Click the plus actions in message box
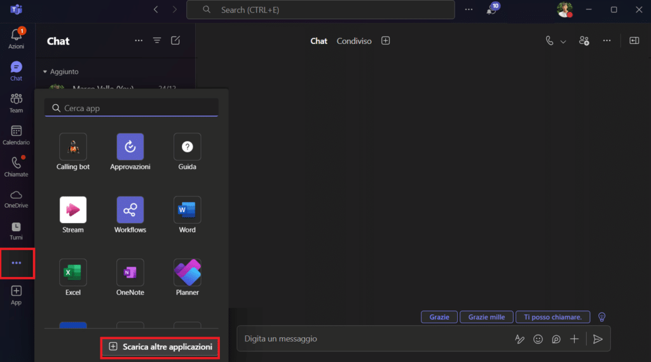Image resolution: width=651 pixels, height=362 pixels. coord(574,339)
